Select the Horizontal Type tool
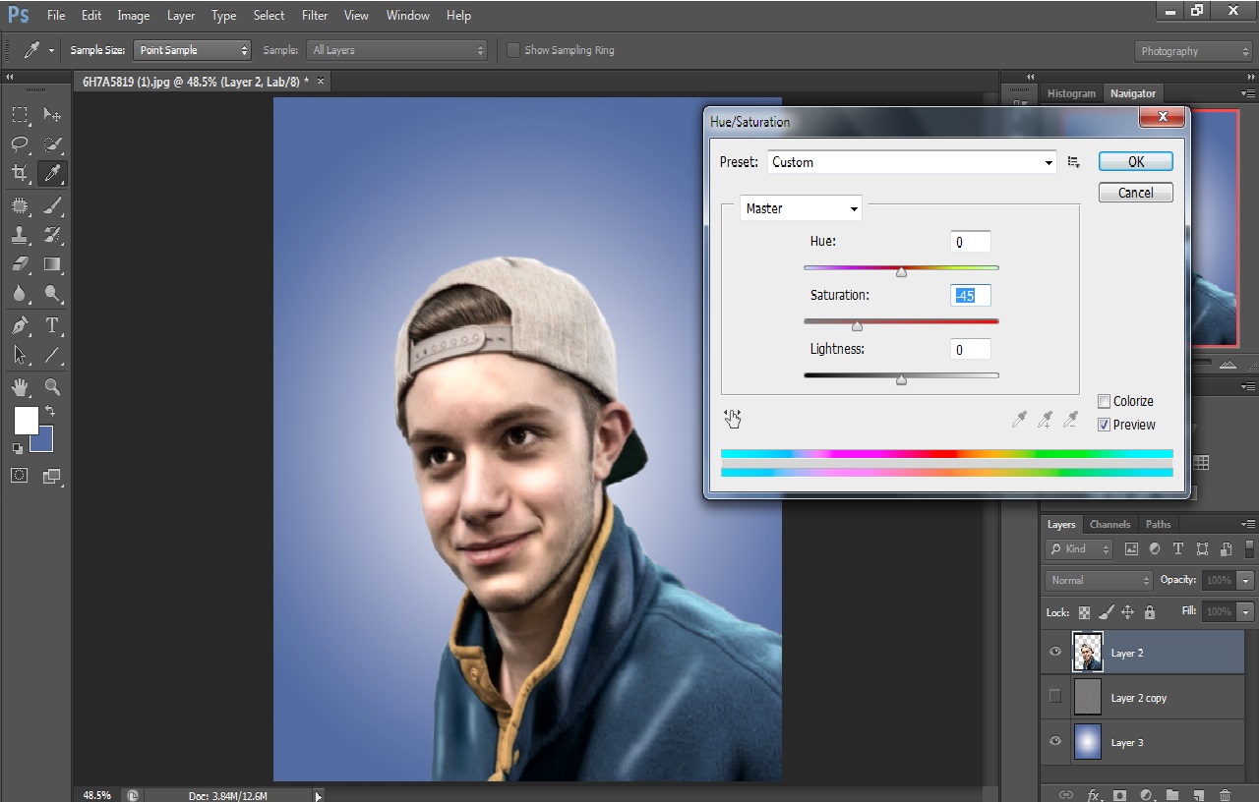1259x802 pixels. pos(52,325)
